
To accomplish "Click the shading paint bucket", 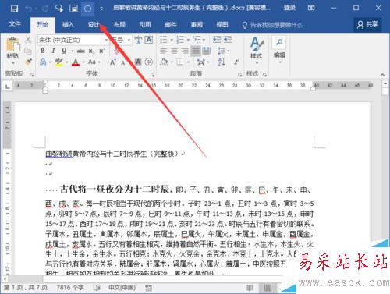I will (164, 62).
